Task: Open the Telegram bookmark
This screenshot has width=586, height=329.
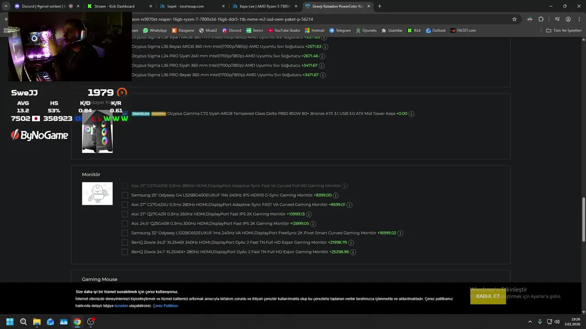Action: pyautogui.click(x=340, y=31)
